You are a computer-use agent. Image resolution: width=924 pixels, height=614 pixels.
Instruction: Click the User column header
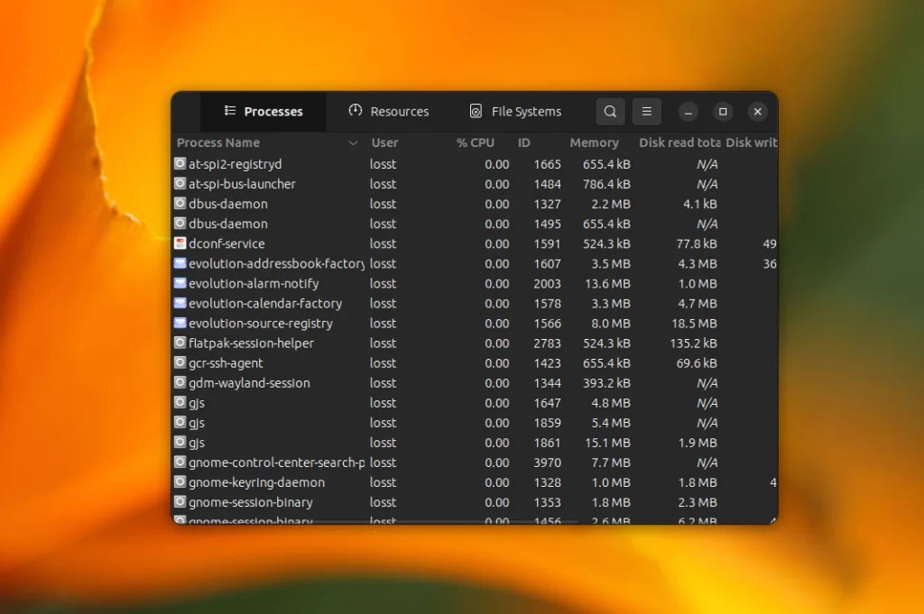pos(384,142)
